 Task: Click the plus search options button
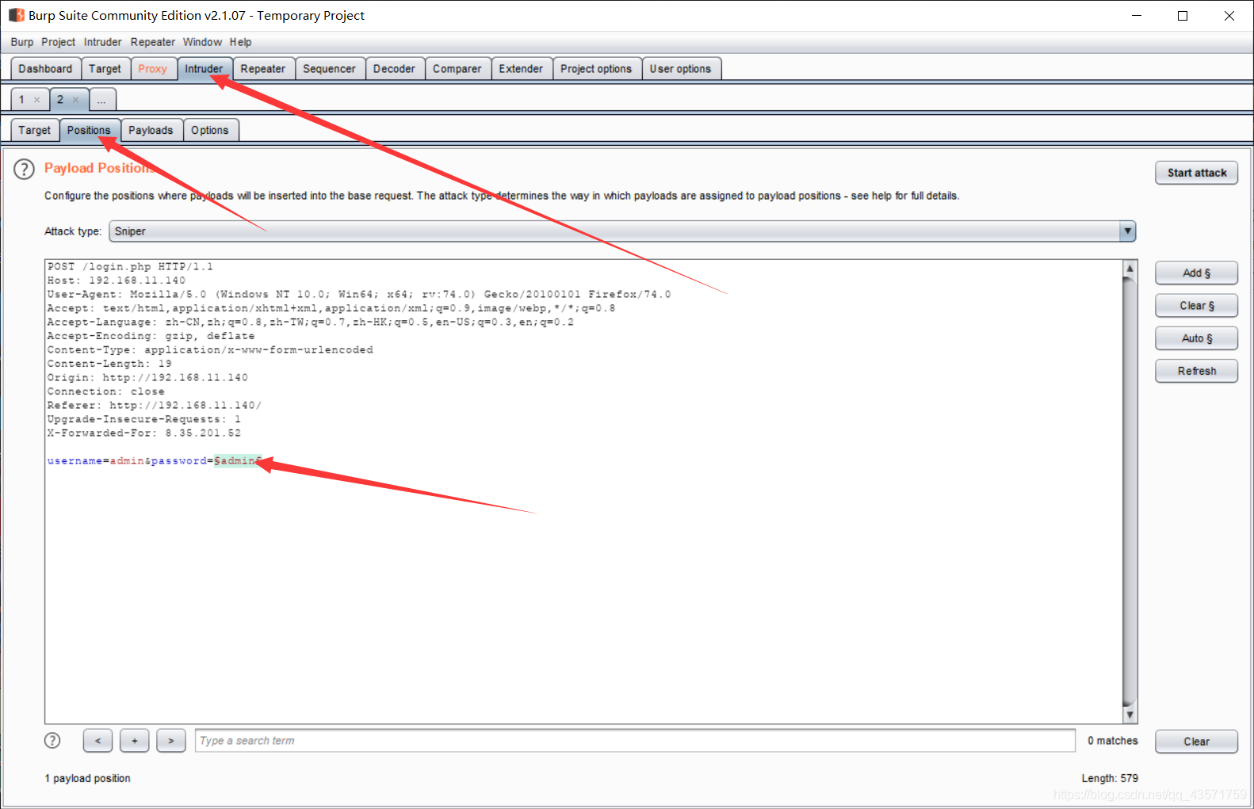(x=135, y=741)
